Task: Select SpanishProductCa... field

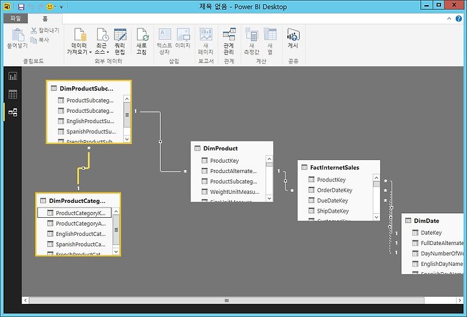Action: 77,244
